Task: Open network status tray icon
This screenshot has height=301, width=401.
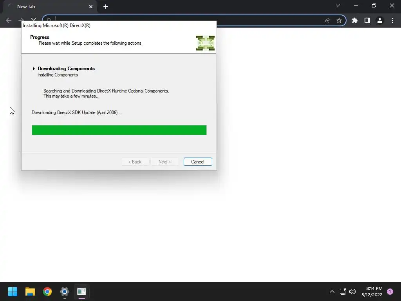Action: pyautogui.click(x=343, y=292)
